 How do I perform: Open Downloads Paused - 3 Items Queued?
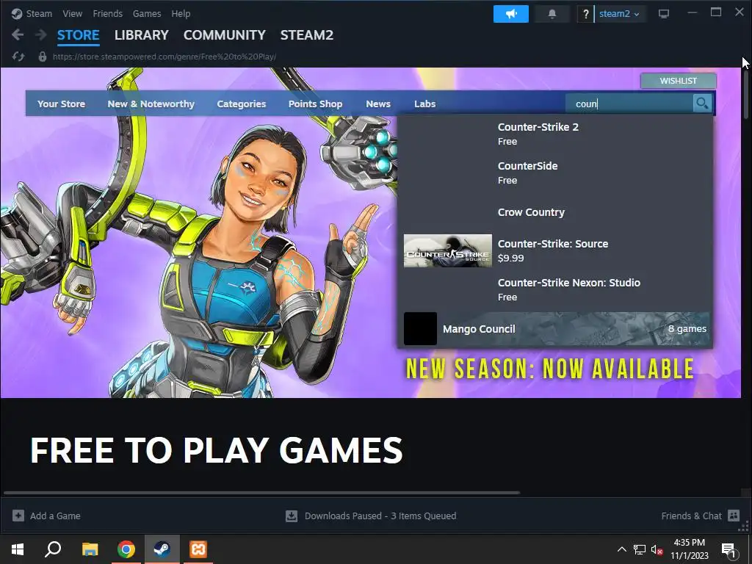pyautogui.click(x=380, y=516)
